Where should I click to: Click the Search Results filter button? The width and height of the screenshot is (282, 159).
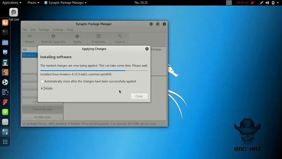[42, 109]
